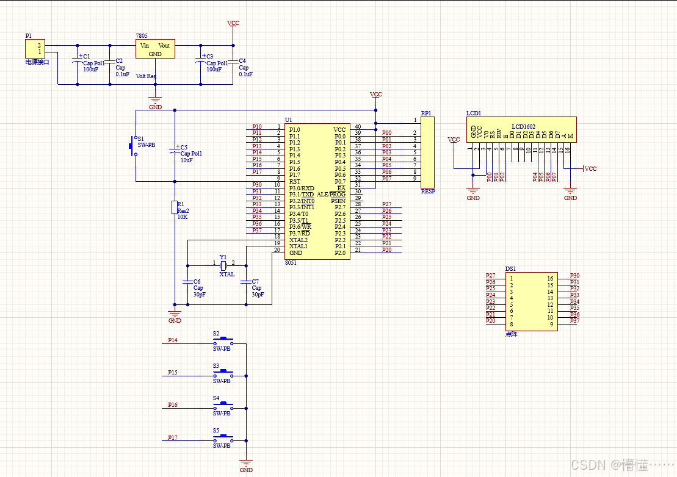Click the RST pin name on U1

(294, 182)
